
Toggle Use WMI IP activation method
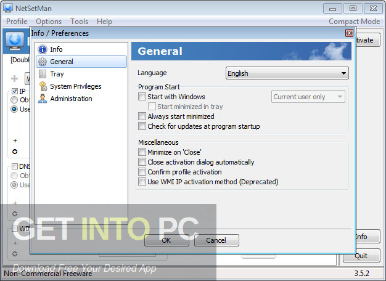pos(142,182)
